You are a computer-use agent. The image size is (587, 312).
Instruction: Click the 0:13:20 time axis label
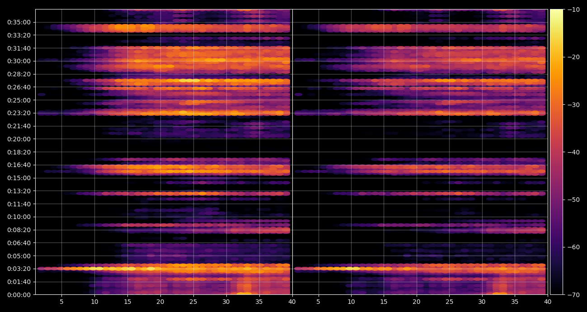(19, 191)
